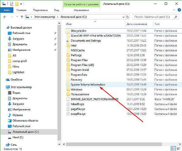Click the $Recycle.Bin folder icon
182x151 pixels.
(x=68, y=31)
